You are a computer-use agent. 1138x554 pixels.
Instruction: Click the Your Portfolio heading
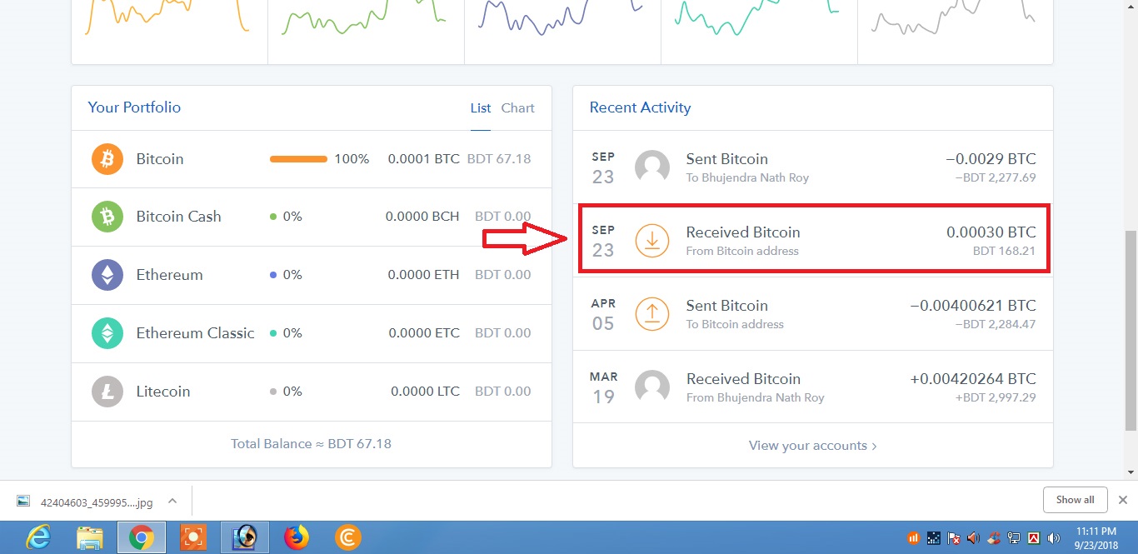134,107
